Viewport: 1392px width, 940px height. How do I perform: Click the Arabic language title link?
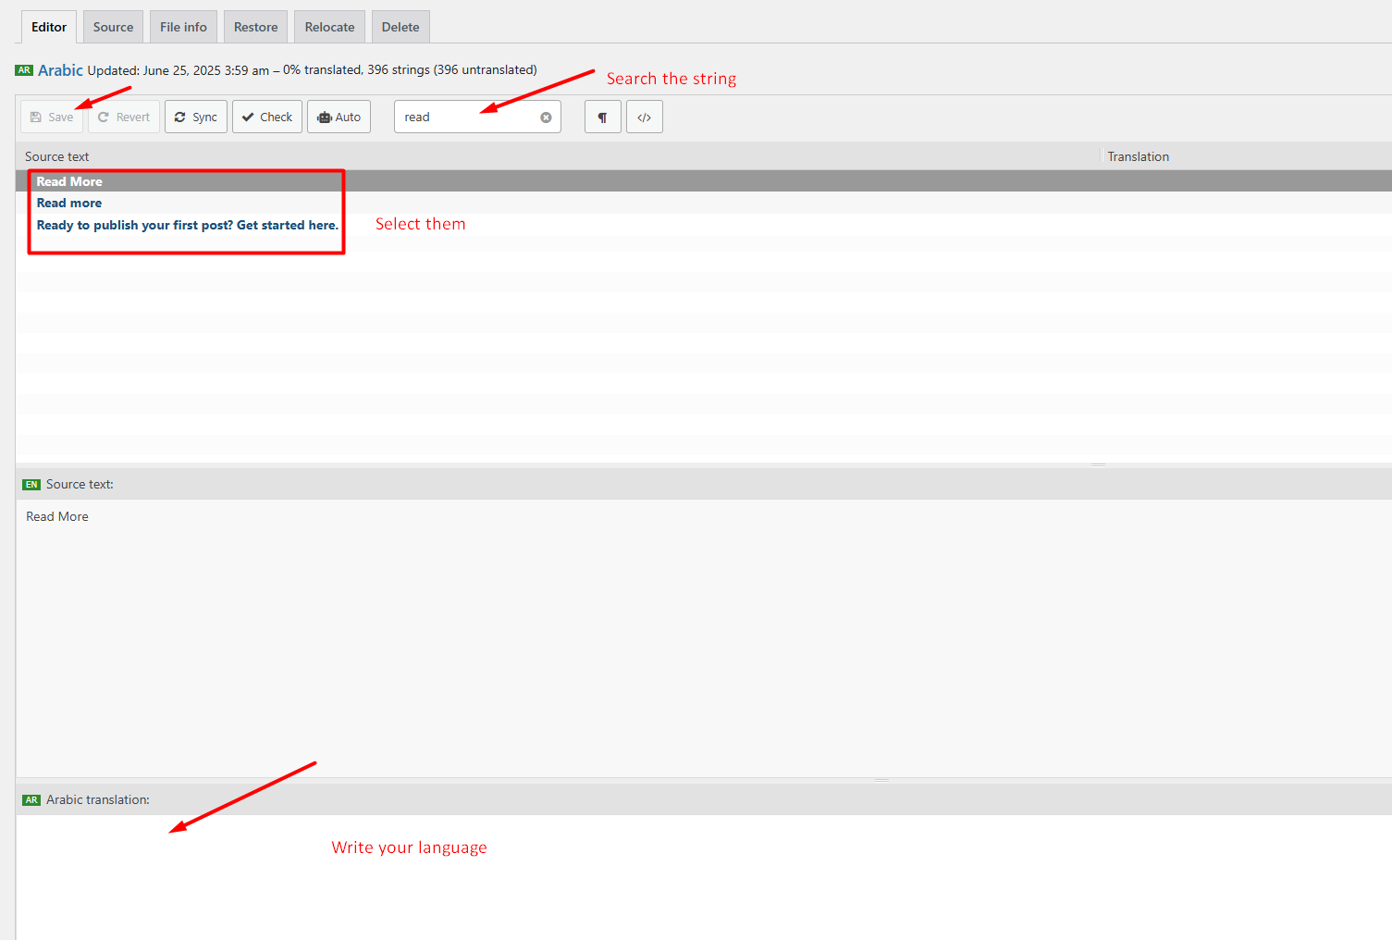point(60,70)
